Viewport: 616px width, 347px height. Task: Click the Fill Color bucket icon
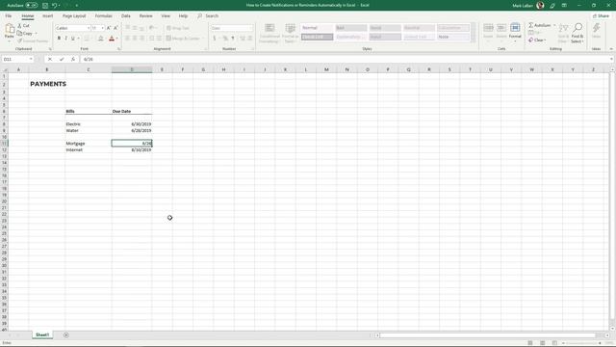pyautogui.click(x=100, y=39)
